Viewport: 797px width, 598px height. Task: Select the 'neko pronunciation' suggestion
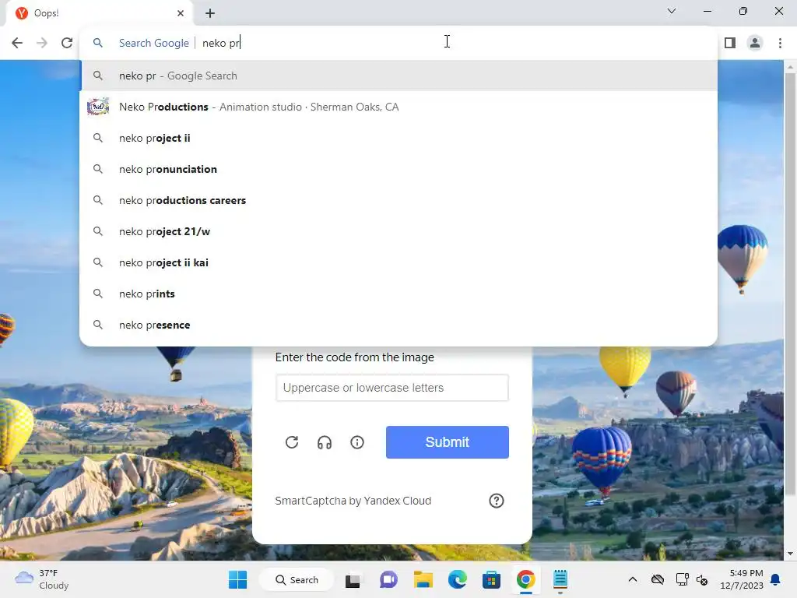(x=398, y=169)
